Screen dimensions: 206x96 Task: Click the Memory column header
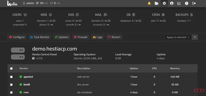coord(175,68)
